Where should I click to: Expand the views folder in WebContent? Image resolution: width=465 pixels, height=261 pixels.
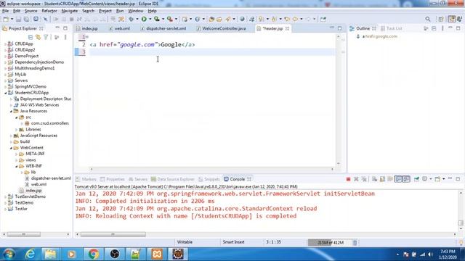pyautogui.click(x=16, y=159)
